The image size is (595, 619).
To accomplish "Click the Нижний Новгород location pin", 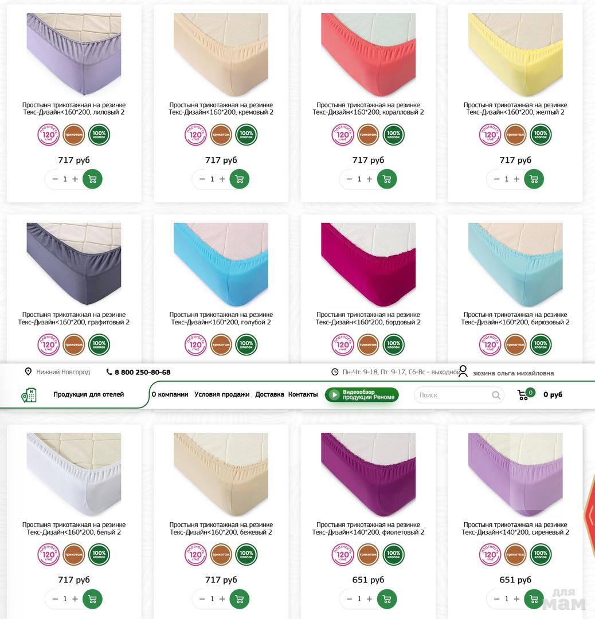I will 28,372.
